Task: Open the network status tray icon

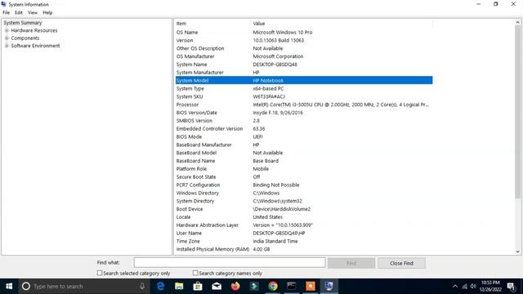Action: point(465,287)
